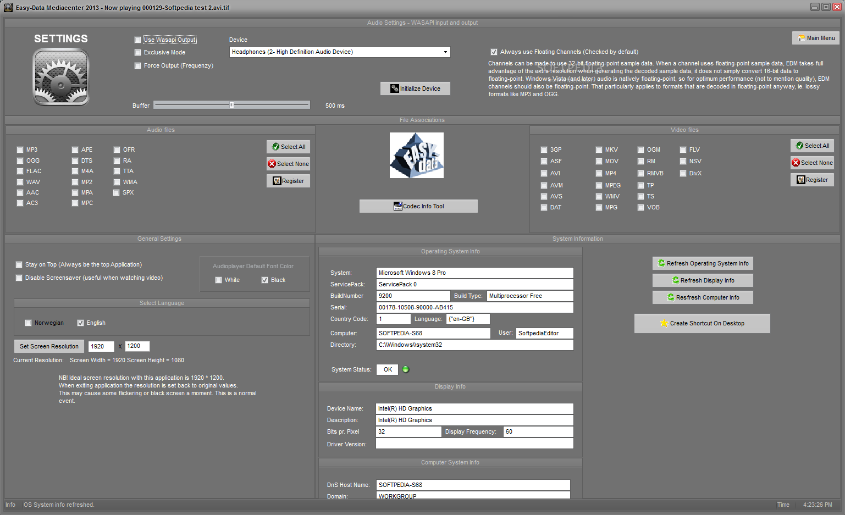
Task: Click 'OS System info refreshed.' status text
Action: (59, 505)
